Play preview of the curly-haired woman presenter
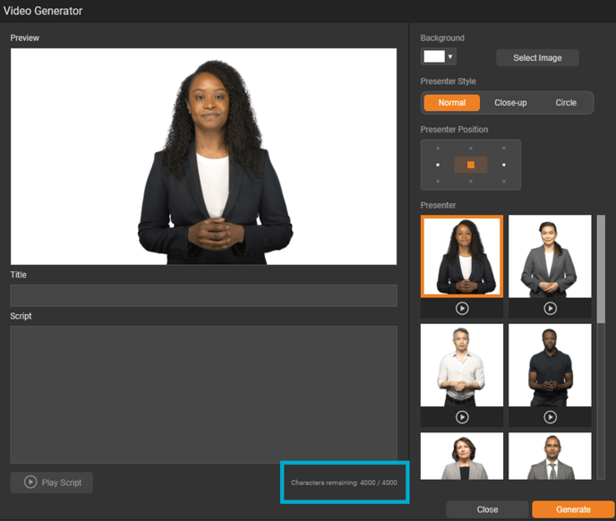Image resolution: width=616 pixels, height=521 pixels. [x=462, y=308]
